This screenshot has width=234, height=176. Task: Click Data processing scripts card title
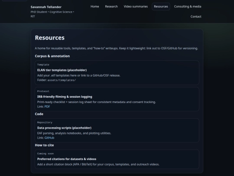(x=64, y=128)
